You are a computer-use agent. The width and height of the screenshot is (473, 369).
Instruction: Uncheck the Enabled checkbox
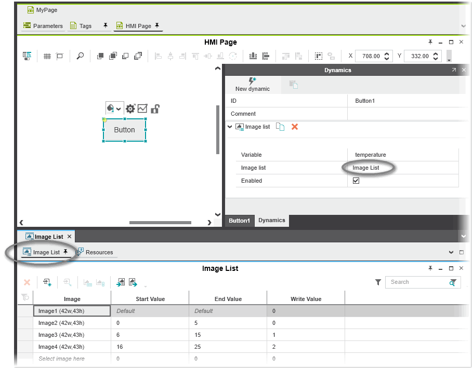(356, 181)
